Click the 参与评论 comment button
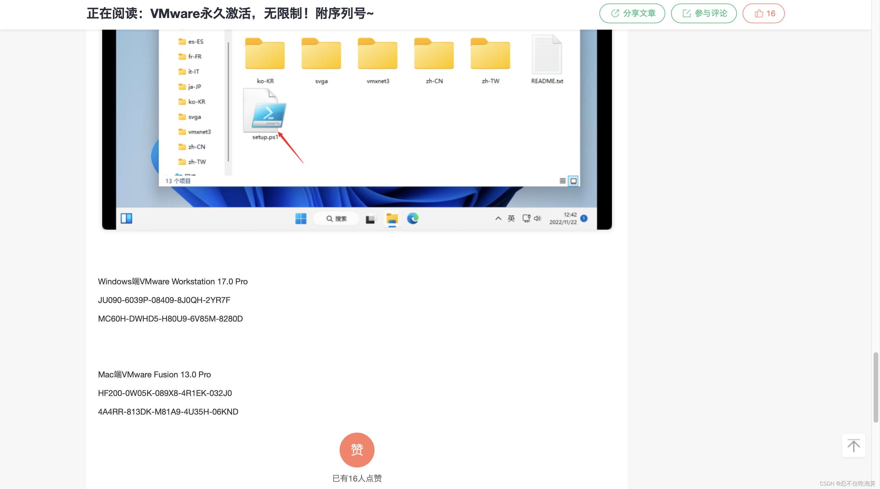The height and width of the screenshot is (489, 880). point(704,13)
